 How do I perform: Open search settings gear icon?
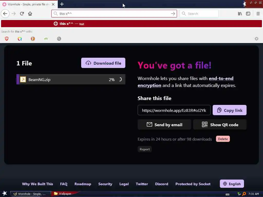click(257, 39)
